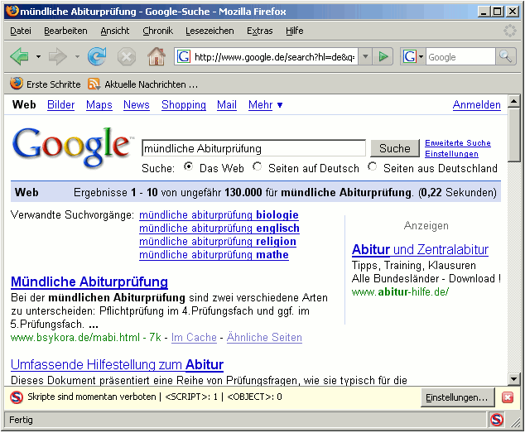Open related search mündliche abiturprüfung religion
This screenshot has height=433, width=525.
click(x=218, y=242)
